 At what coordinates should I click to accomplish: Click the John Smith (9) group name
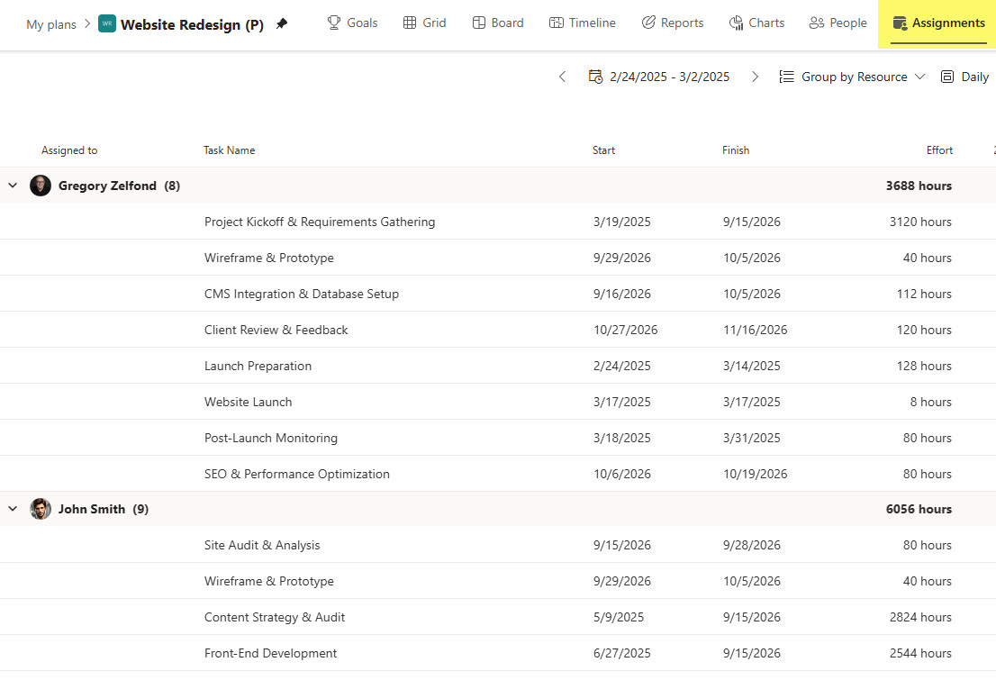point(104,509)
